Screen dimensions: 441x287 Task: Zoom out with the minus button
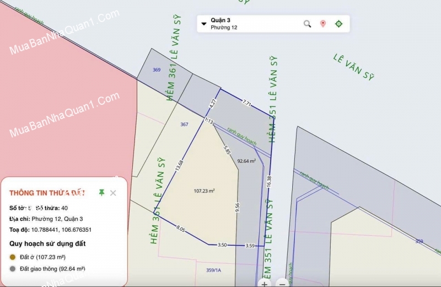pos(282,284)
